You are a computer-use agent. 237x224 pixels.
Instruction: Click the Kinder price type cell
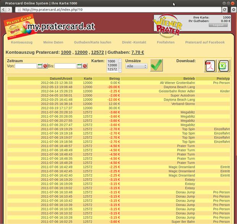(x=225, y=91)
